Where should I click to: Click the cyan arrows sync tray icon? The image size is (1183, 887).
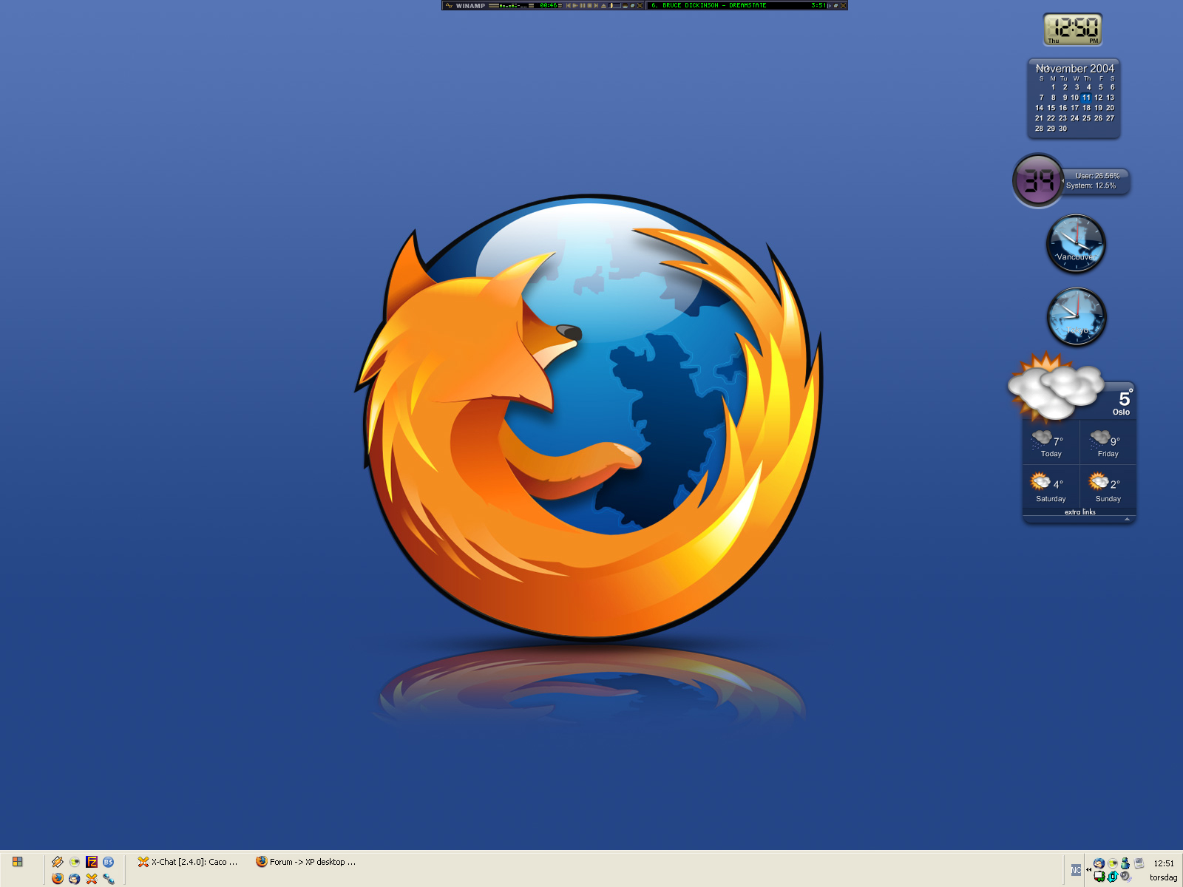tap(1113, 877)
